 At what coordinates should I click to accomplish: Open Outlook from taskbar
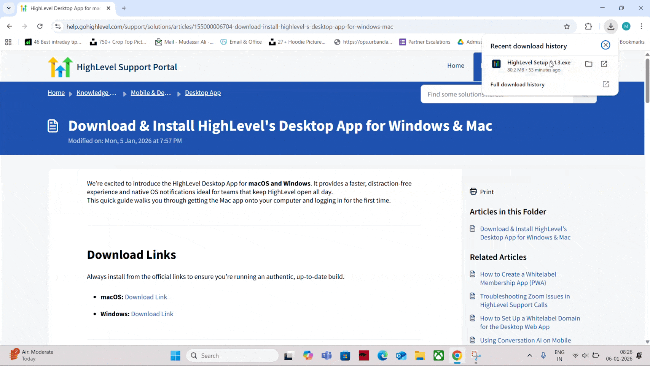point(401,356)
